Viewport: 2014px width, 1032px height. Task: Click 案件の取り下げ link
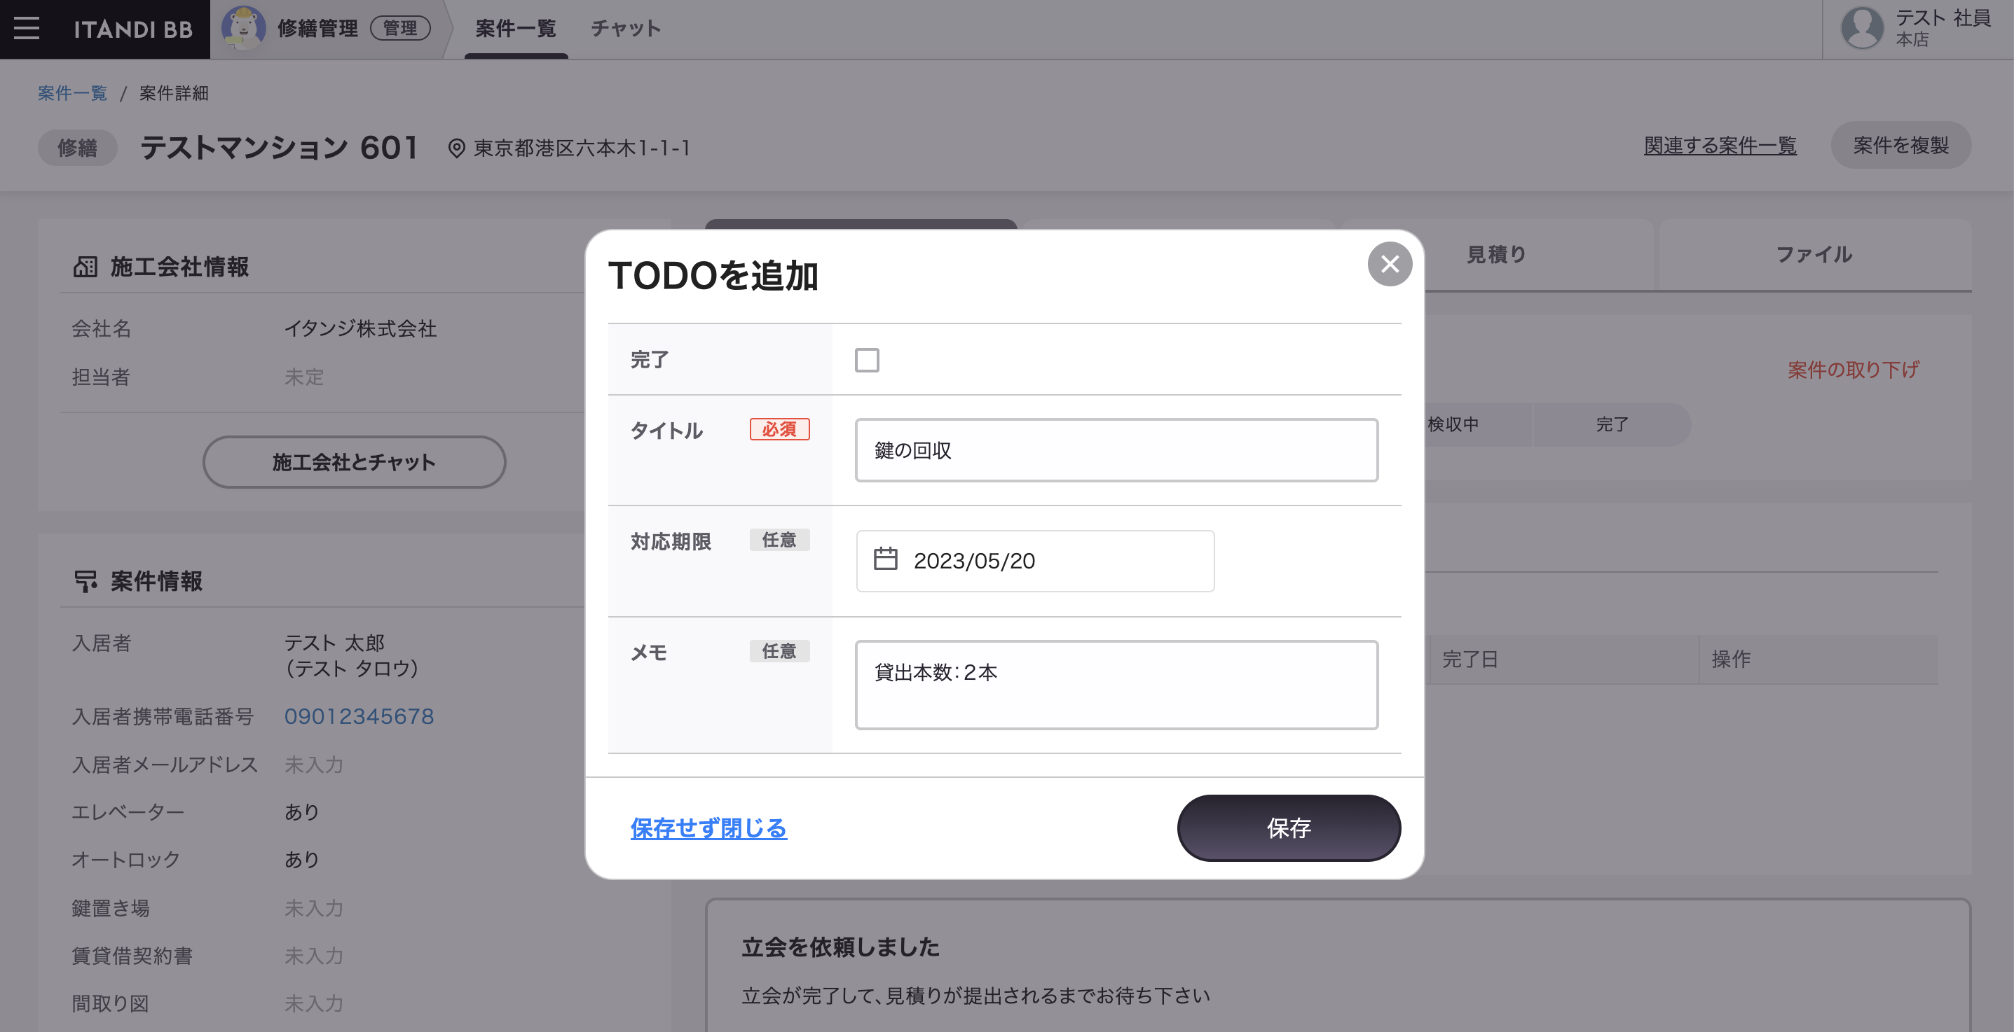click(1853, 370)
